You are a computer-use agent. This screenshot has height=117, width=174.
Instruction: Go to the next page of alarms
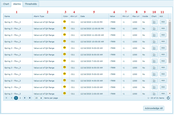[25, 98]
